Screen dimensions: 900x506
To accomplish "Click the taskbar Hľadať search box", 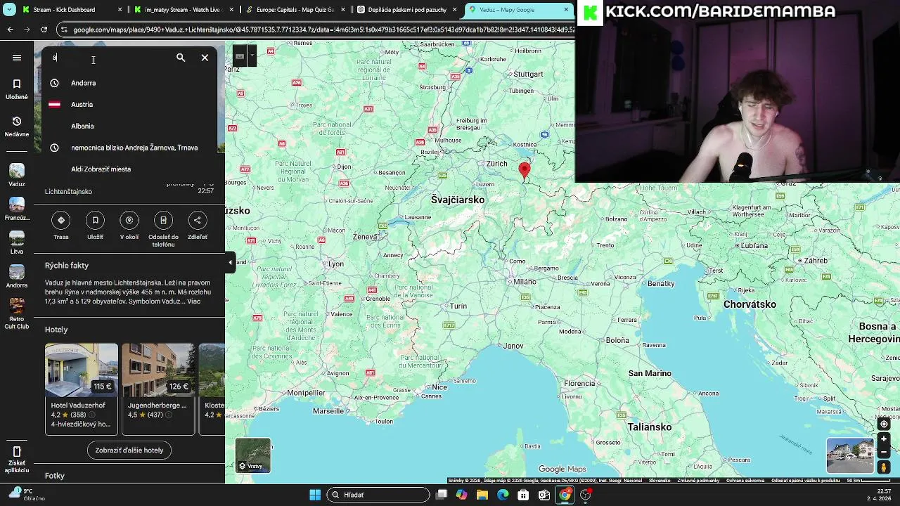I will 380,495.
